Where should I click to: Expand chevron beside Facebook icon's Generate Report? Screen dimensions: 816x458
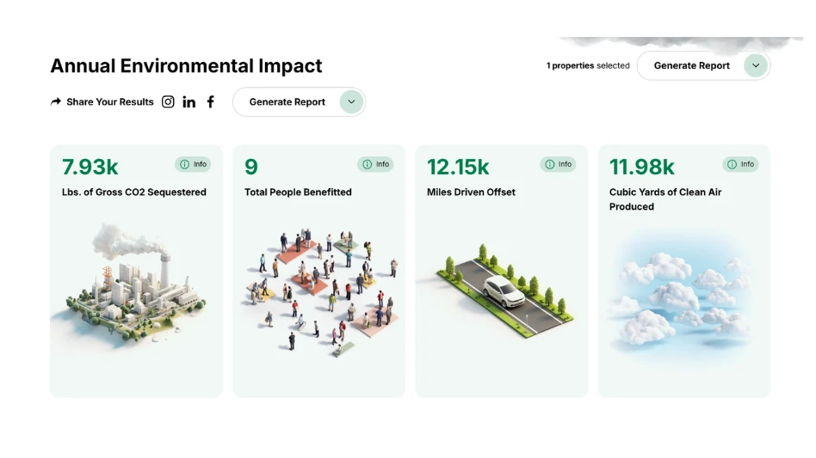tap(350, 101)
